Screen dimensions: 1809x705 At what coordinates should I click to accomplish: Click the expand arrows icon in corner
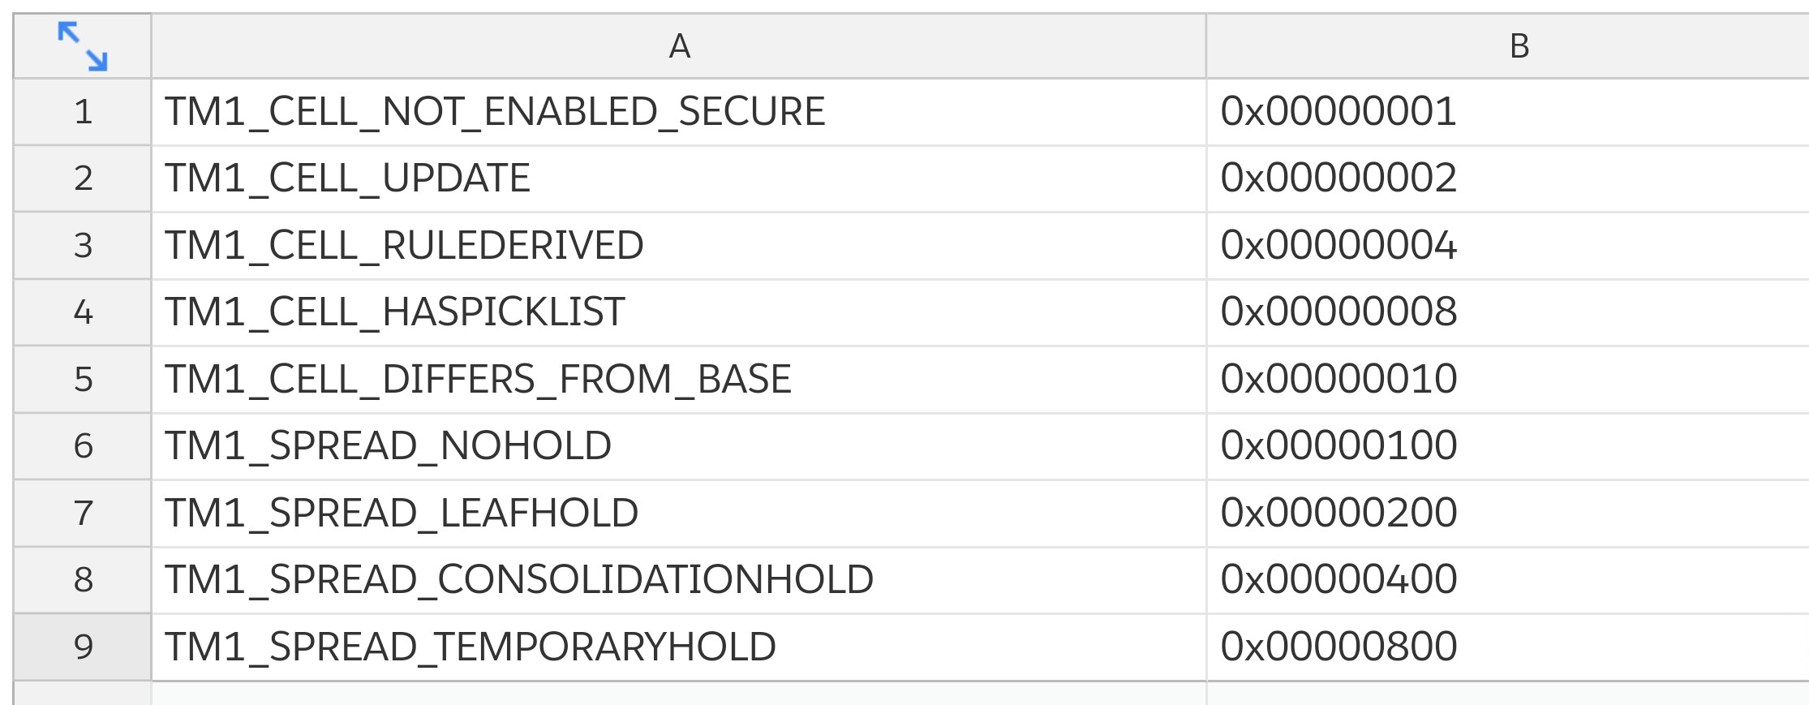[82, 46]
